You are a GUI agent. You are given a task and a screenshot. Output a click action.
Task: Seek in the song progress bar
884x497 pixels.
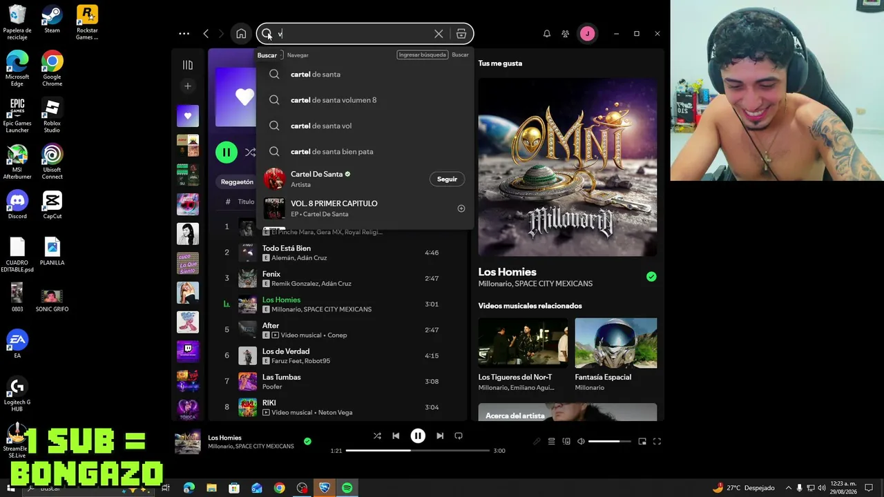[419, 450]
